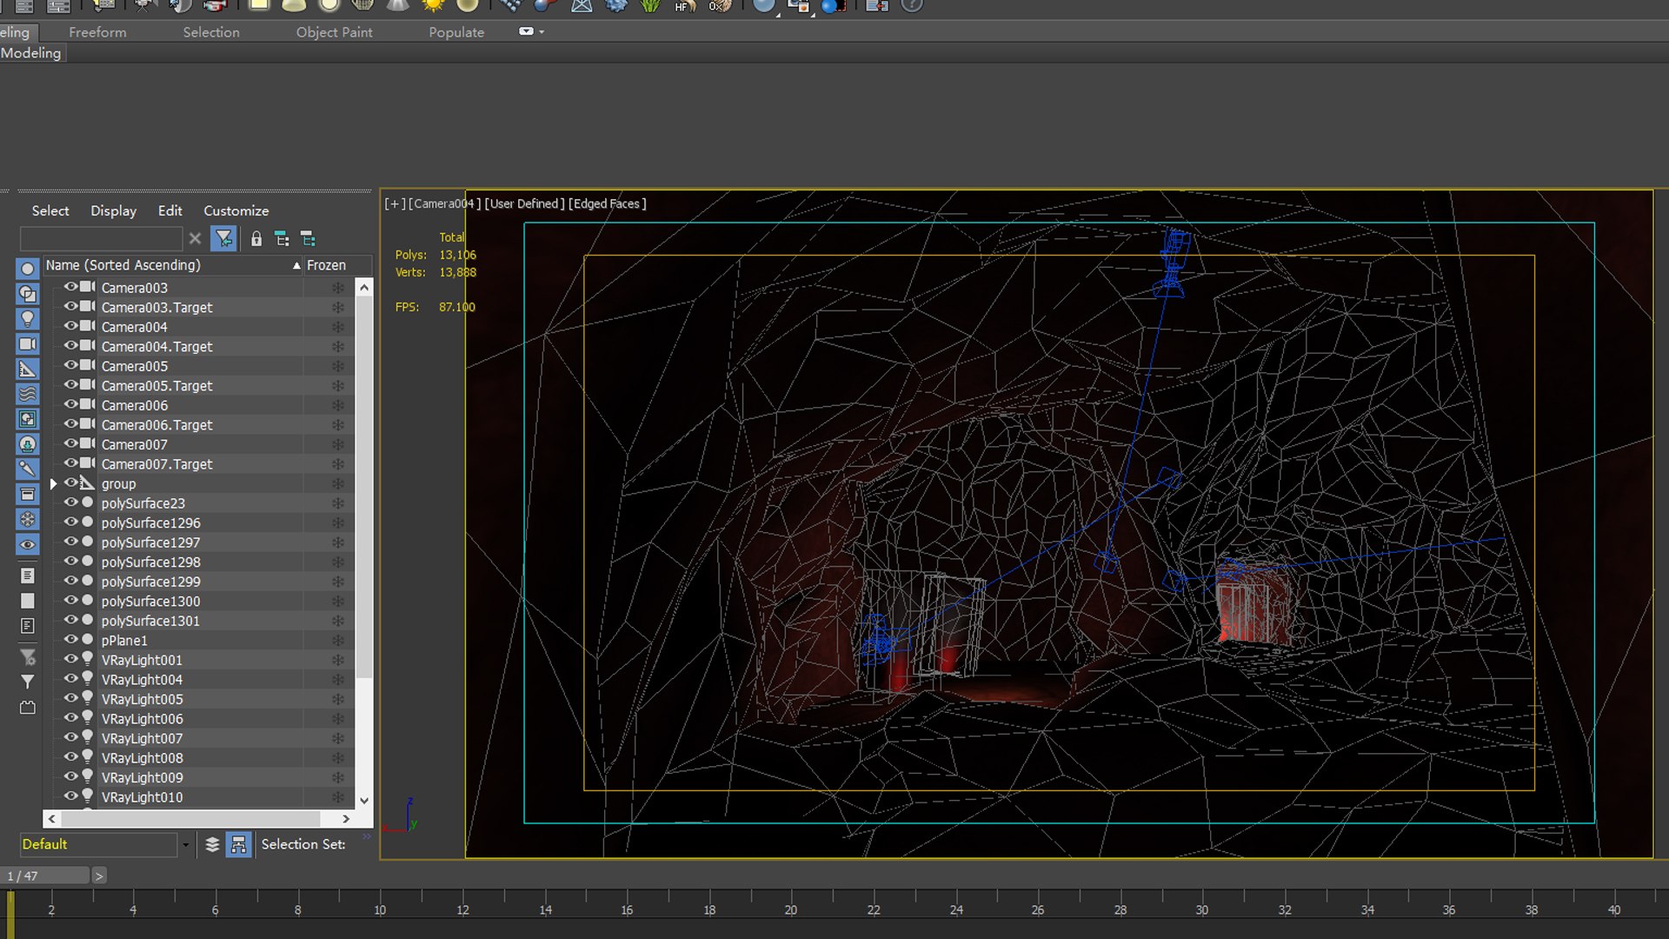Click frame 20 on the timeline
This screenshot has height=939, width=1669.
tap(790, 909)
